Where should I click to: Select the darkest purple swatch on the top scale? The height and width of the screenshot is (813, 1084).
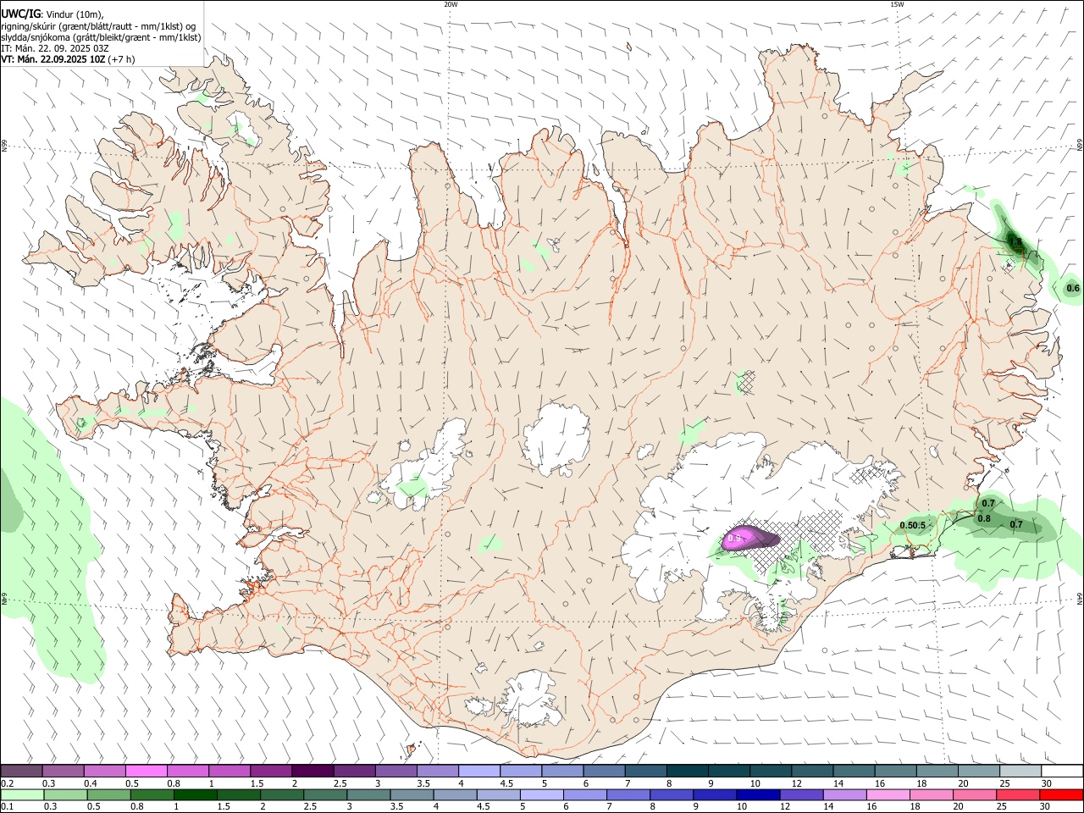pyautogui.click(x=312, y=771)
